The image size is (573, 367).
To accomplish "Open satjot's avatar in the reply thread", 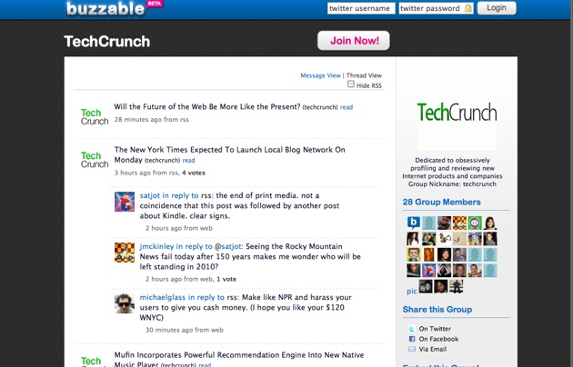I will [x=125, y=202].
